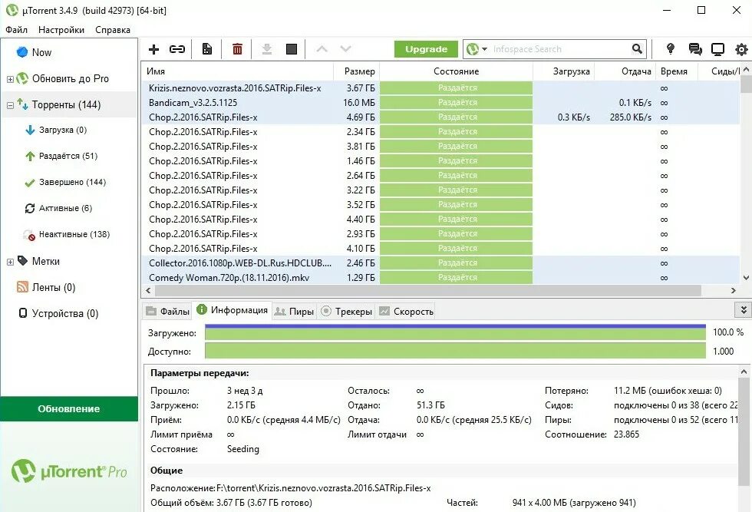
Task: Select Collector.2016.1080p.WEB-DL torrent row
Action: (x=440, y=263)
